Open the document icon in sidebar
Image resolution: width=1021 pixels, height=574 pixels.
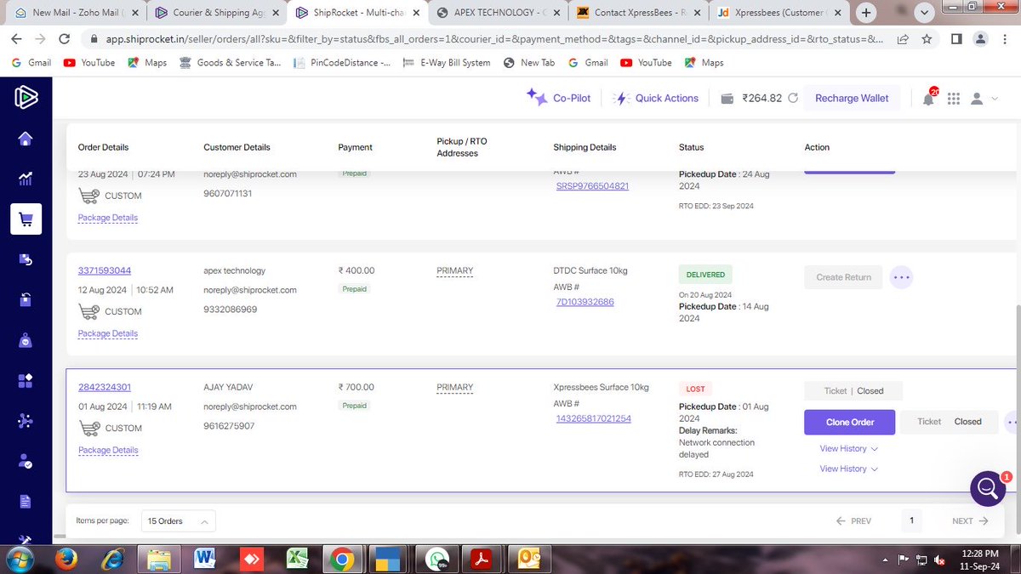click(26, 501)
